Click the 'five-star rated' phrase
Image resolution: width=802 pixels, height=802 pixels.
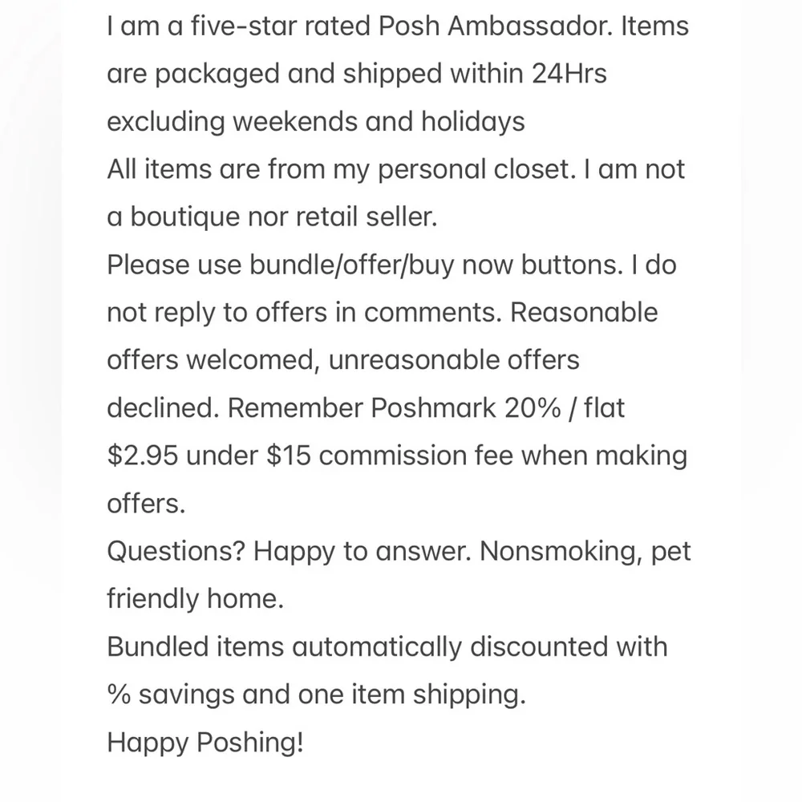[280, 26]
